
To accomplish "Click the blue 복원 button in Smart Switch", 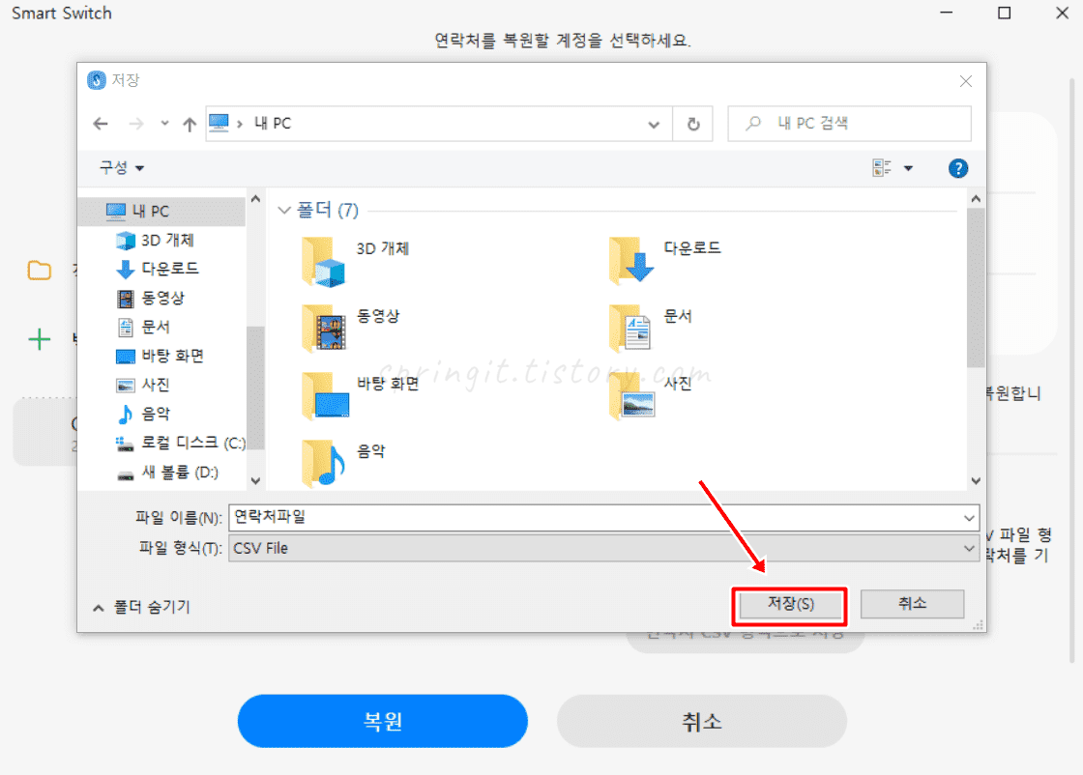I will pyautogui.click(x=383, y=721).
